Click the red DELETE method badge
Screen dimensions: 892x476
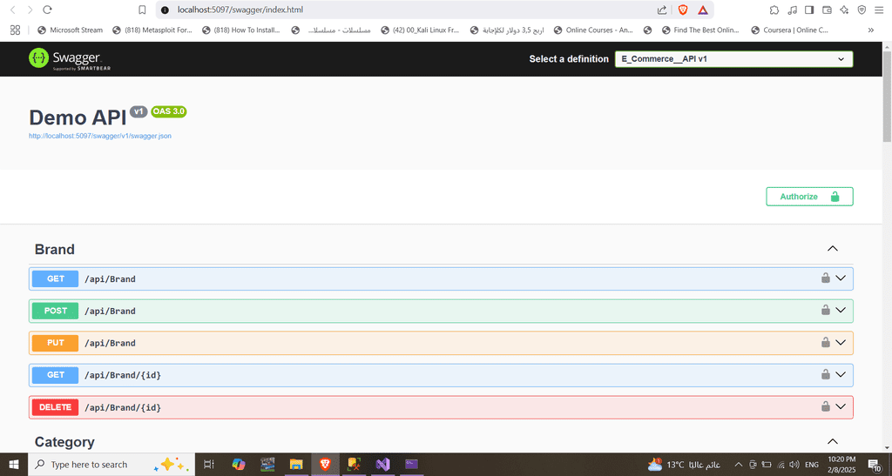[x=55, y=407]
